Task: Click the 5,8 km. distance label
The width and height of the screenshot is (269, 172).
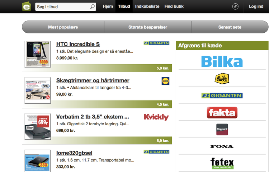Action: pos(163,68)
